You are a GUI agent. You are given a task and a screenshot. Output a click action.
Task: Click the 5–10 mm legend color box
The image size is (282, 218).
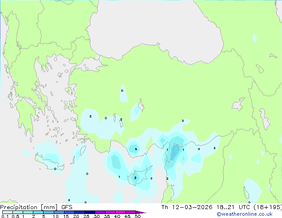coord(48,212)
